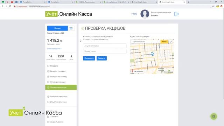Click the red extension icon in toolbar

222,6
